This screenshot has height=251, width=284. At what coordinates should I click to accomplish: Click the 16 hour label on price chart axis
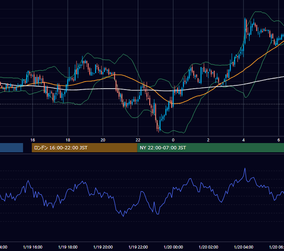(33, 140)
